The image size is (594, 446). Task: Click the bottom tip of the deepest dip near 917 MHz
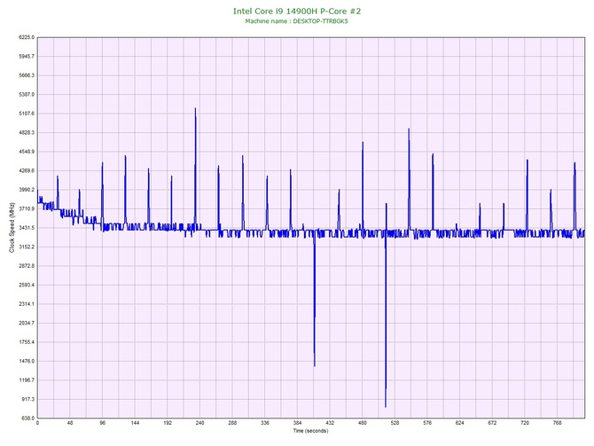(386, 407)
